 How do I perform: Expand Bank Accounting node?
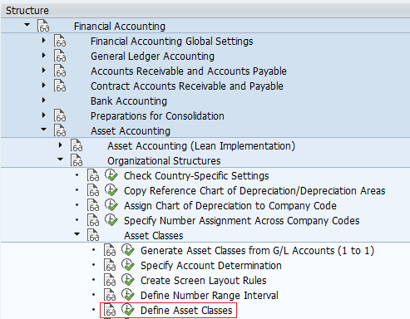[x=43, y=101]
